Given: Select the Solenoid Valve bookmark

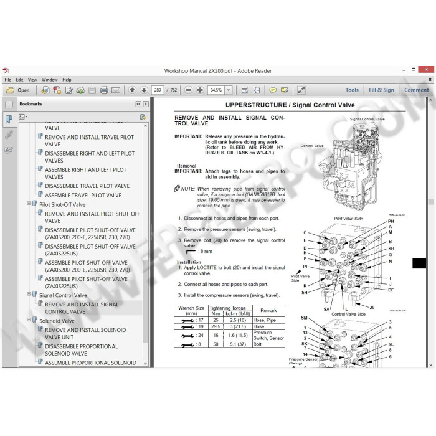Looking at the screenshot, I should [x=57, y=321].
